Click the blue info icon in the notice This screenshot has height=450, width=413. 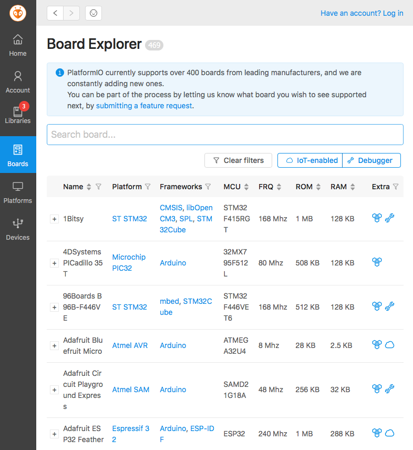coord(60,73)
